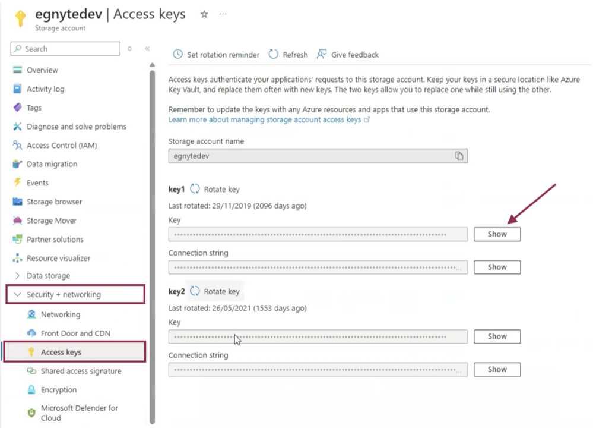Select Access Control (IAM) in the sidebar

tap(68, 145)
